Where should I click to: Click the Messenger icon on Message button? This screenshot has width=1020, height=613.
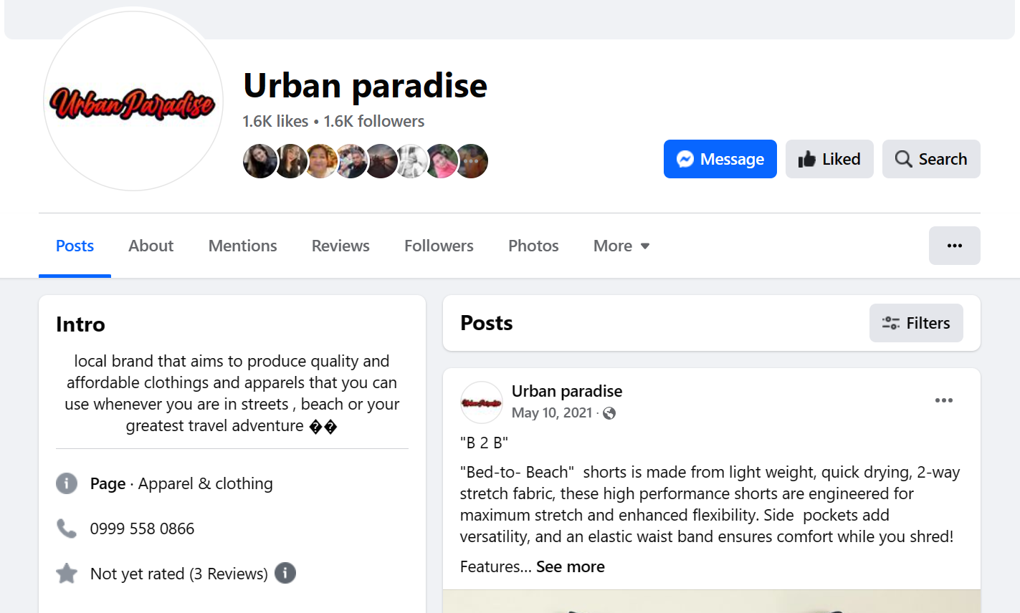coord(685,159)
